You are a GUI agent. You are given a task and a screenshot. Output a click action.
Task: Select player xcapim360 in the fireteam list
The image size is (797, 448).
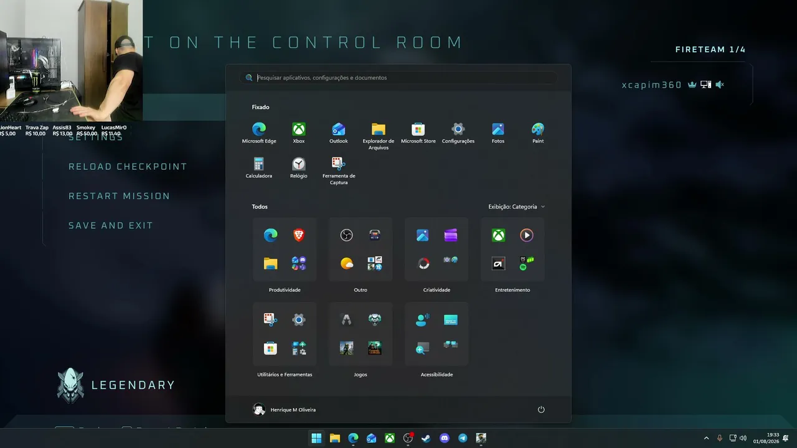click(x=652, y=85)
